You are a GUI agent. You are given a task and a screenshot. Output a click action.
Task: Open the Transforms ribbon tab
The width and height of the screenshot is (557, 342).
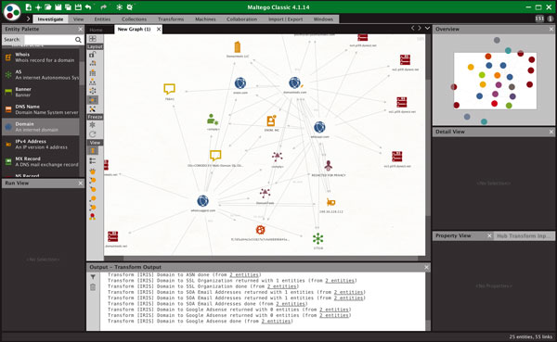tap(171, 19)
